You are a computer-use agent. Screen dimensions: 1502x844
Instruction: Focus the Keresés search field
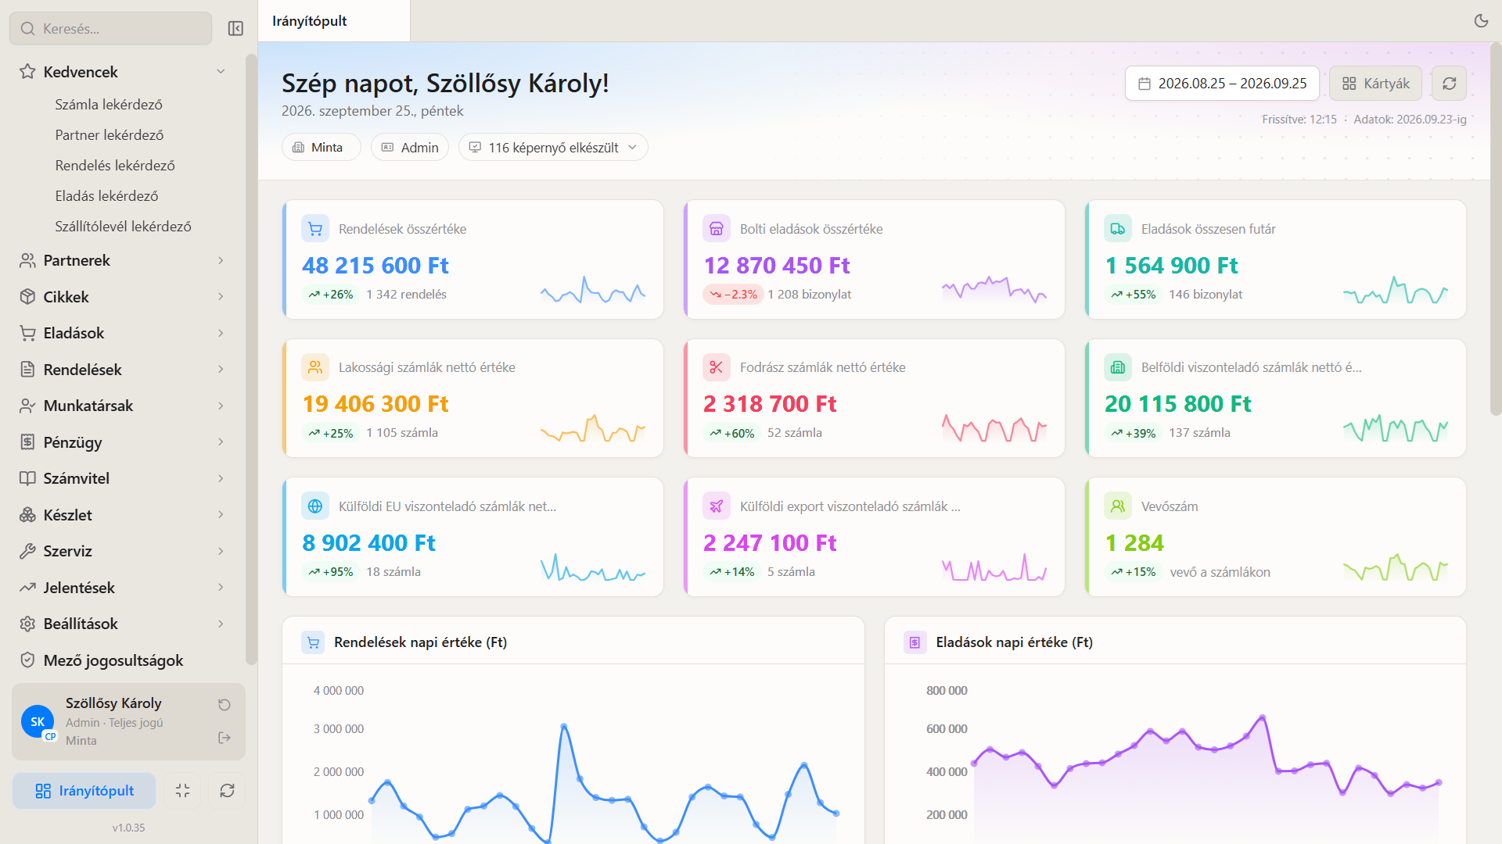point(111,29)
